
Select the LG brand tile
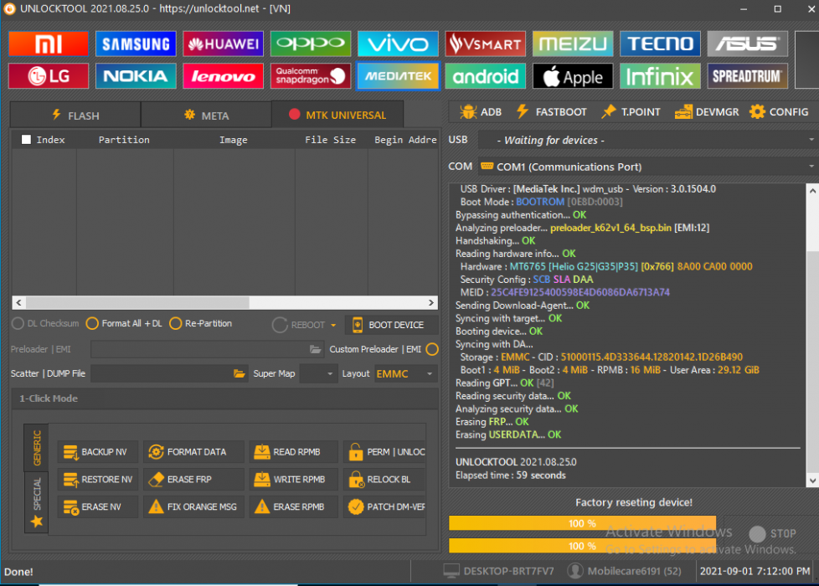[48, 76]
